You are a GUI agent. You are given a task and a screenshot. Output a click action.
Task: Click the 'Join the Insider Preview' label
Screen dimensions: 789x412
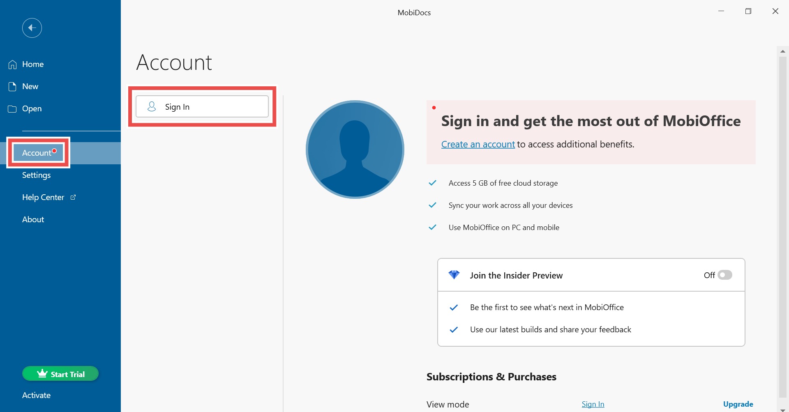tap(516, 276)
